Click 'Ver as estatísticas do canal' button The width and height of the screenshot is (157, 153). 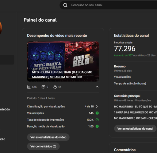click(135, 129)
